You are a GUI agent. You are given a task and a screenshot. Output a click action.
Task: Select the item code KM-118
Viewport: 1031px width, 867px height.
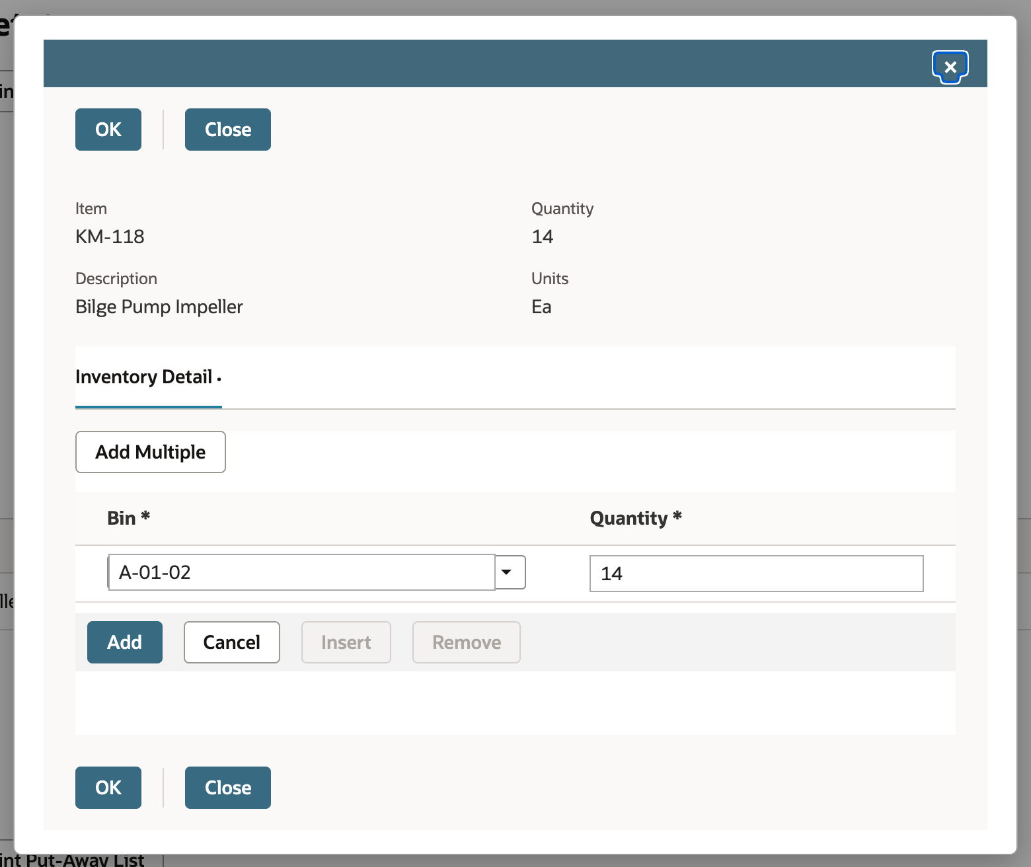tap(110, 237)
